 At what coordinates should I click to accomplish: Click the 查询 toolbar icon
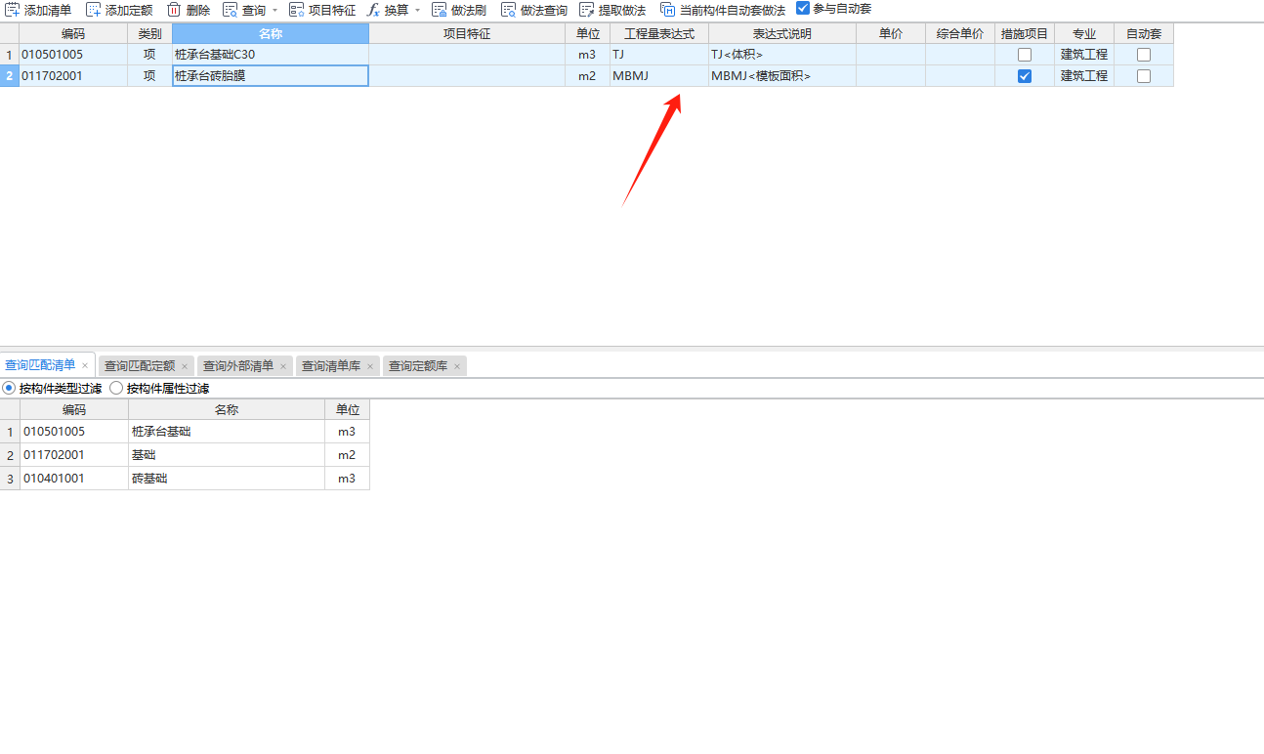click(231, 10)
